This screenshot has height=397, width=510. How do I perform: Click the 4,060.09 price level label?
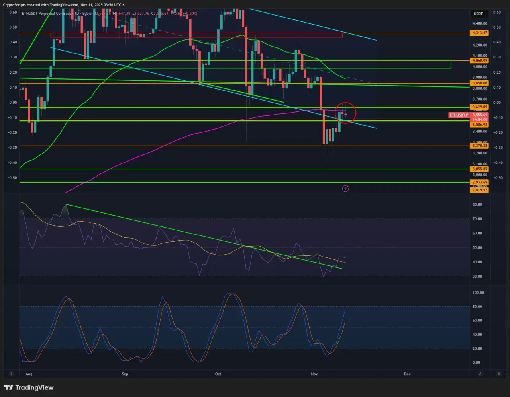479,60
